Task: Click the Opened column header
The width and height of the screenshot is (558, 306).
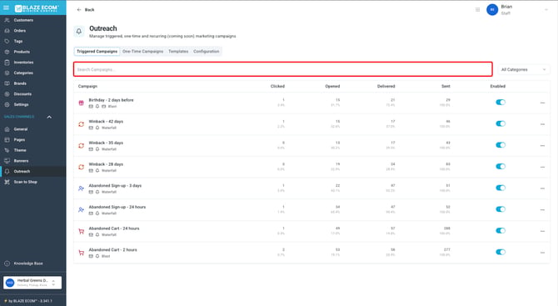Action: pos(332,86)
